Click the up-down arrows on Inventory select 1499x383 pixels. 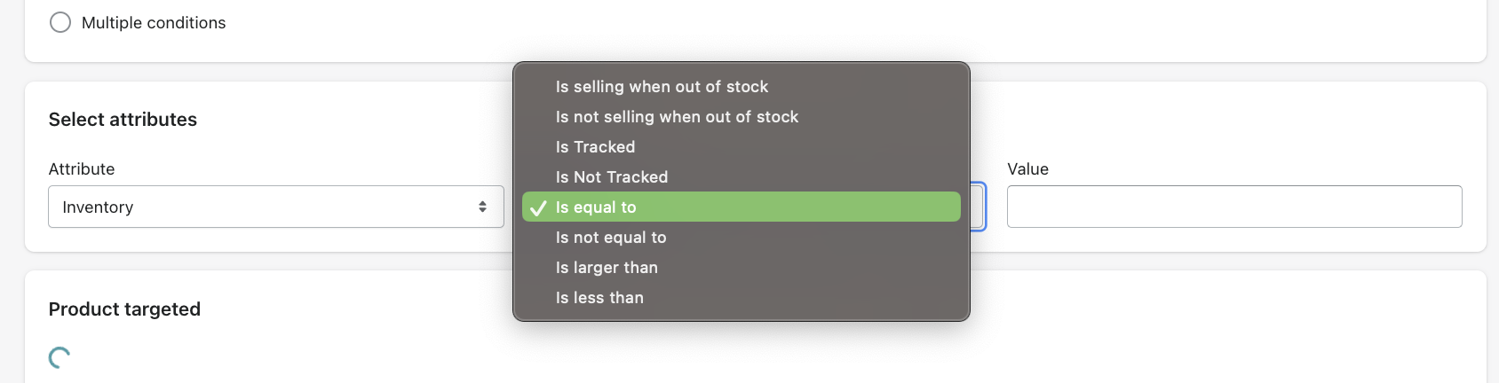click(482, 207)
